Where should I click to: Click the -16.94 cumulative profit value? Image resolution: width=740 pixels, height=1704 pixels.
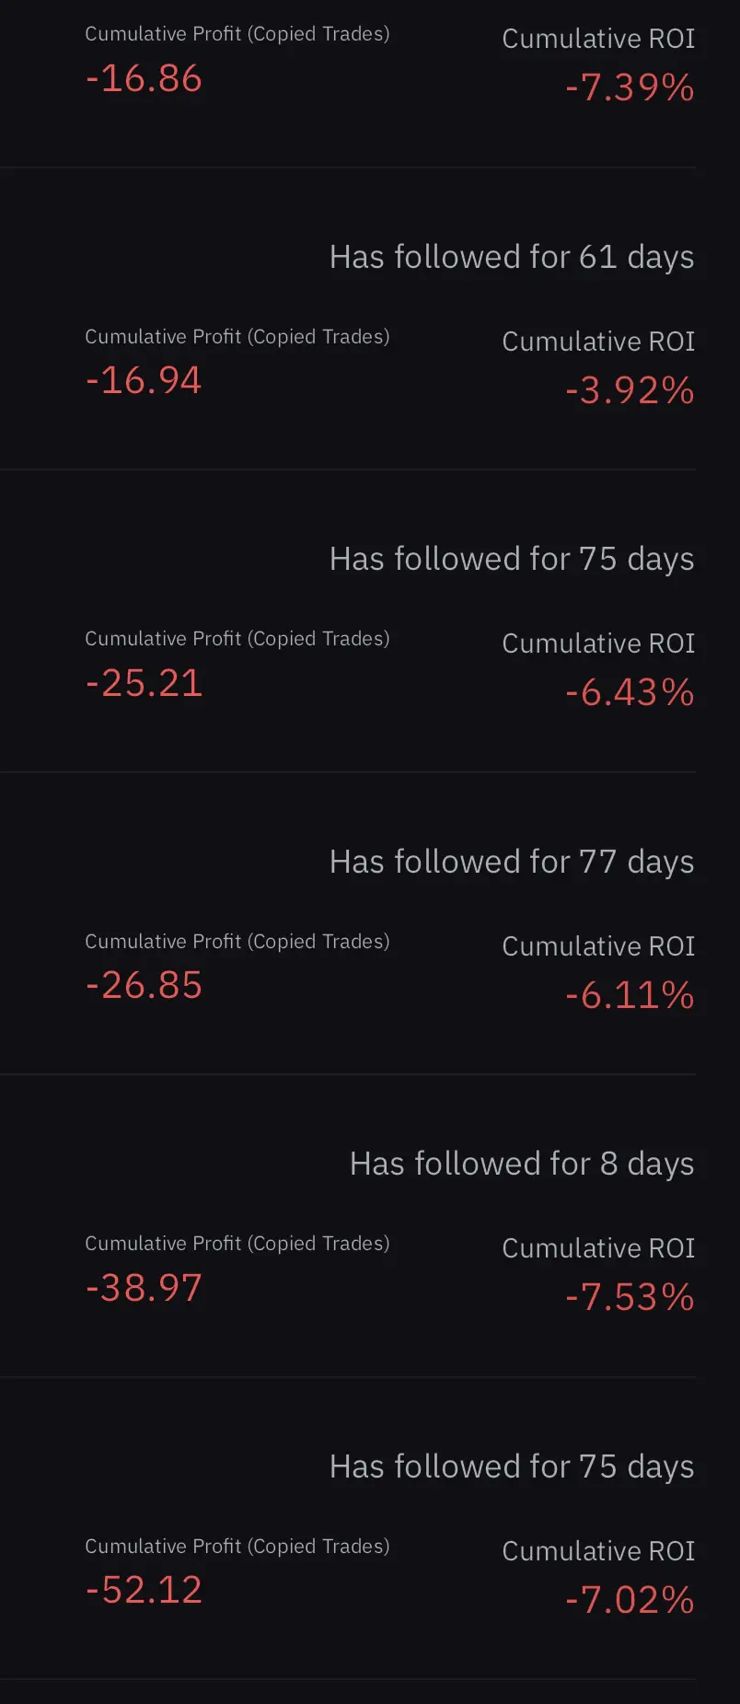(144, 381)
